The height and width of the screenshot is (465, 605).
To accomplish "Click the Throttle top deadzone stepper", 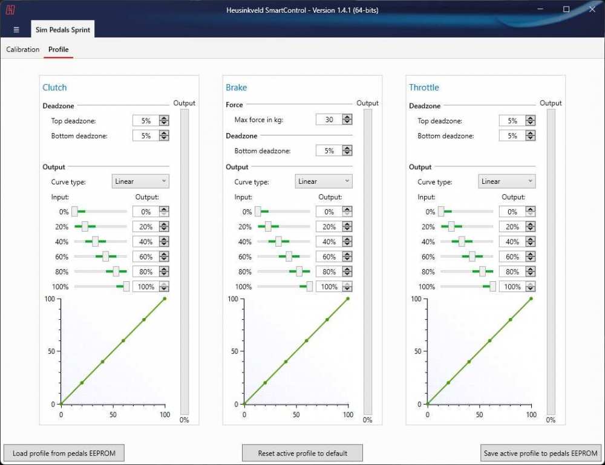I will pos(531,120).
